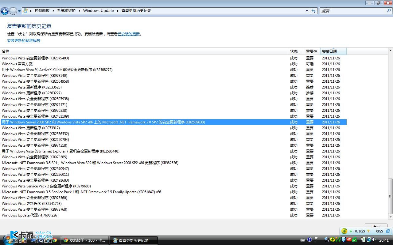Select 查看更新历史记录 breadcrumb

tap(136, 10)
